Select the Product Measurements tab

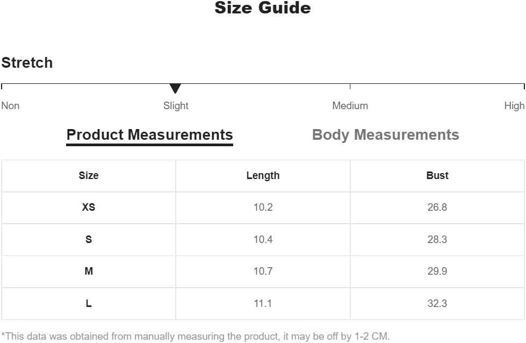pos(149,134)
